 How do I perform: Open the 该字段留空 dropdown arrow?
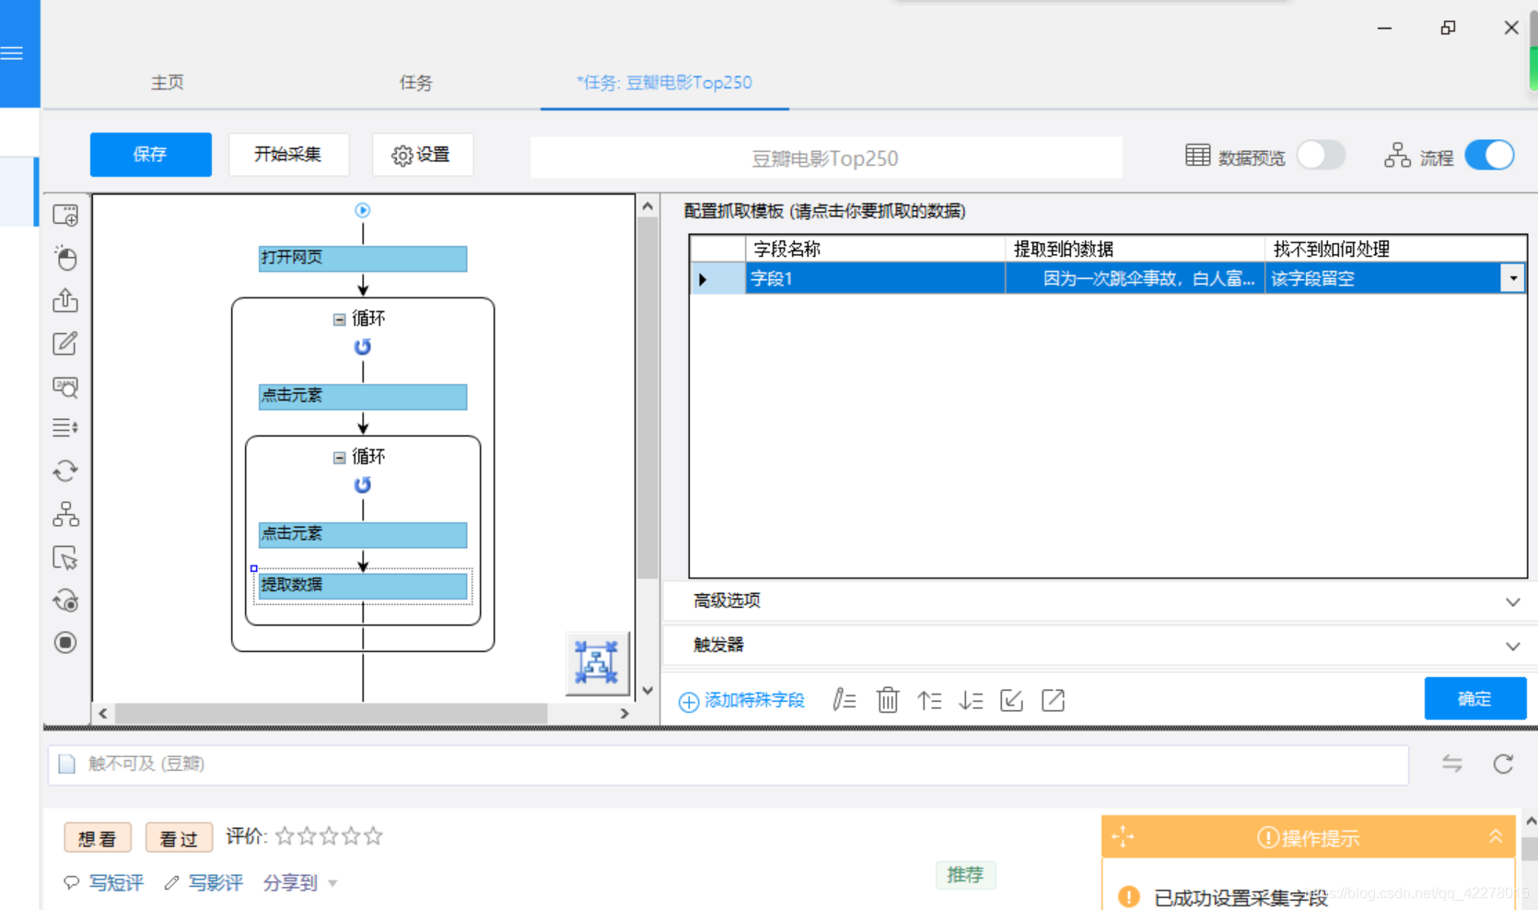[1512, 278]
